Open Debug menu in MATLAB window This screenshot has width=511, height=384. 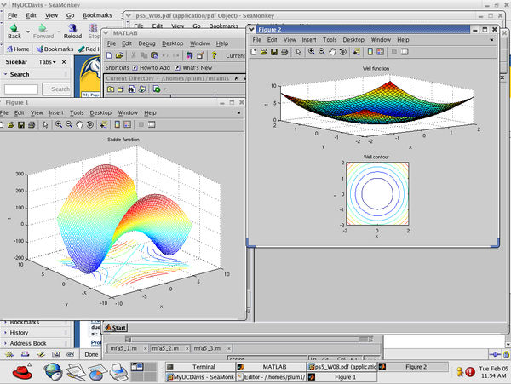click(146, 43)
